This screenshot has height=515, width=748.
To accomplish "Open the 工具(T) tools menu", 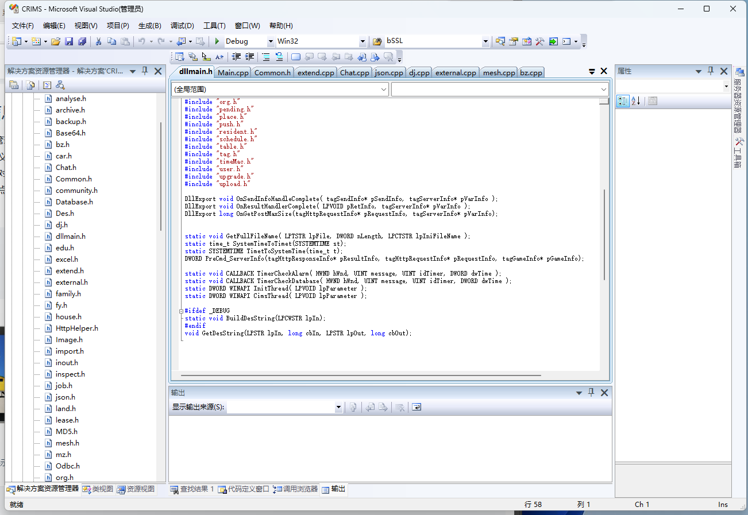I will coord(214,26).
